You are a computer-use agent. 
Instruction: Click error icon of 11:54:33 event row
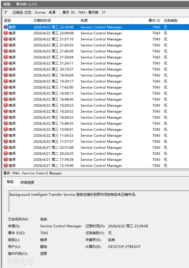click(x=6, y=135)
